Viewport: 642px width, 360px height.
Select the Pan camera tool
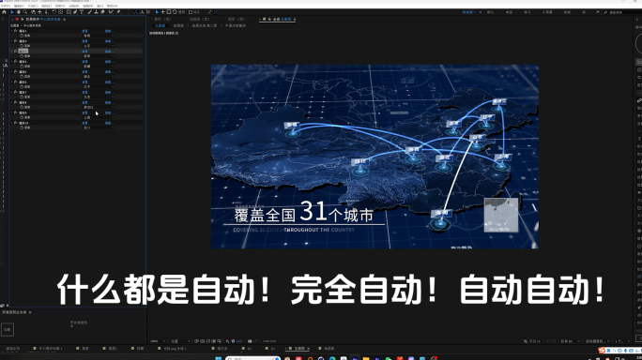[x=39, y=12]
